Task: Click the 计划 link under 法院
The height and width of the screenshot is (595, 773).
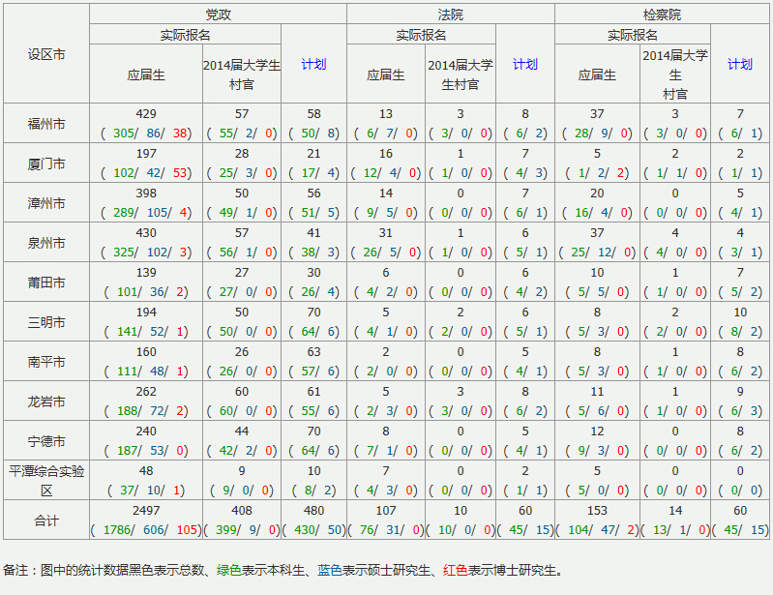Action: [x=524, y=64]
